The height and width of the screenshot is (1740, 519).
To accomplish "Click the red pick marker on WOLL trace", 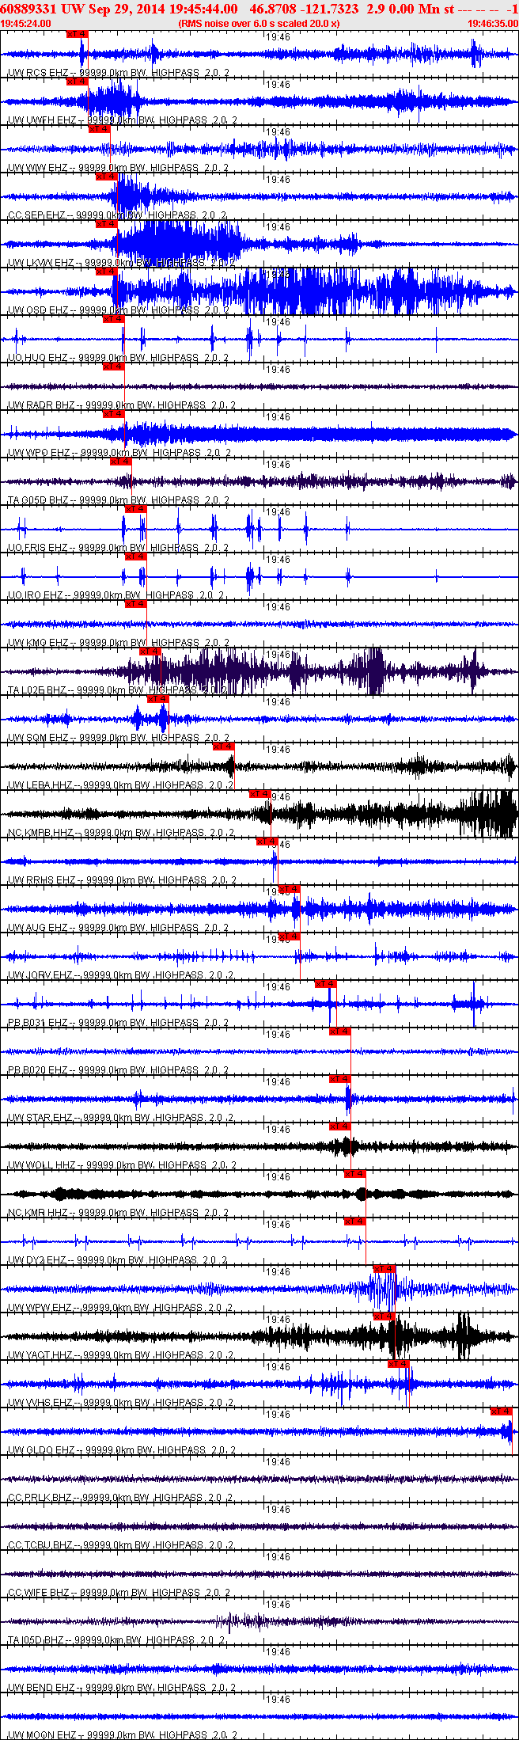I will (339, 1126).
